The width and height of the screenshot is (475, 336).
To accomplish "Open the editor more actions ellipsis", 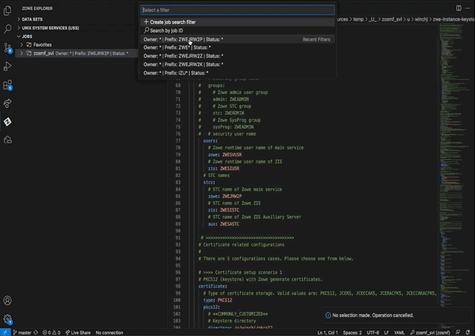I will click(468, 8).
